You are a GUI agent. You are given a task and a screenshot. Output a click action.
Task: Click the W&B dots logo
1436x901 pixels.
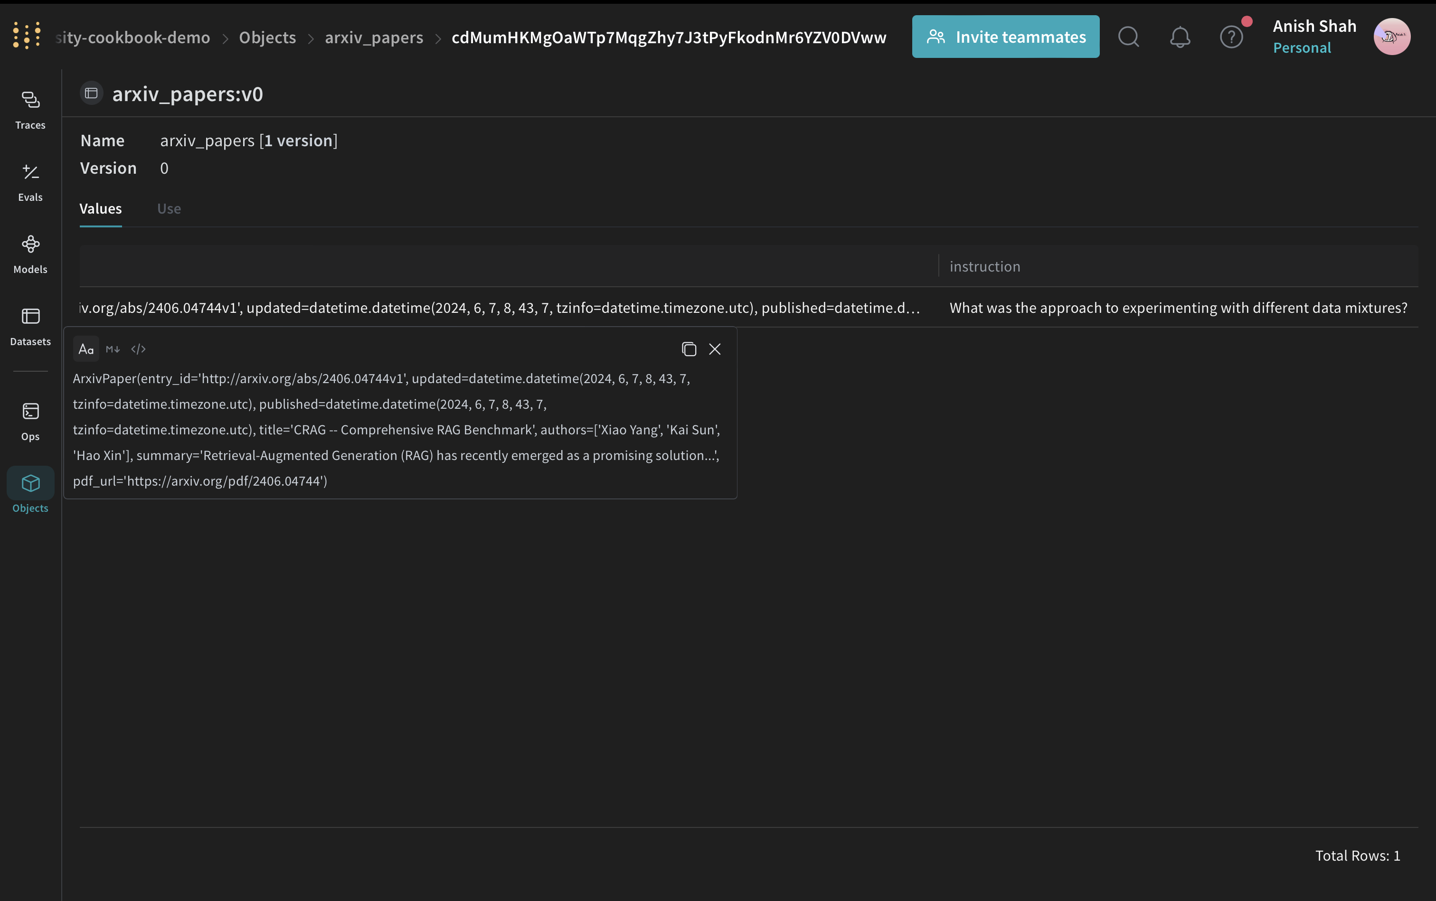(x=25, y=35)
